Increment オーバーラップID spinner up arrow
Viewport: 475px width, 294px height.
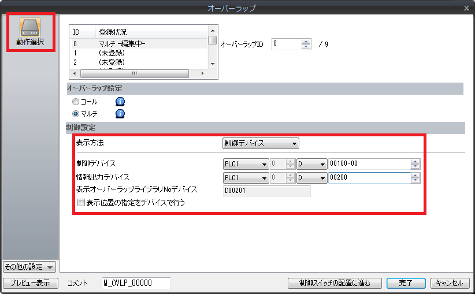[306, 41]
